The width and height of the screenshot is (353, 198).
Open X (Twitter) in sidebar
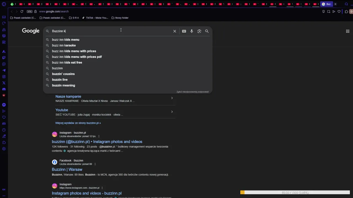tap(4, 83)
